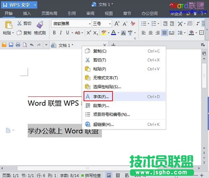Expand line spacing dropdown arrow

pyautogui.click(x=185, y=33)
